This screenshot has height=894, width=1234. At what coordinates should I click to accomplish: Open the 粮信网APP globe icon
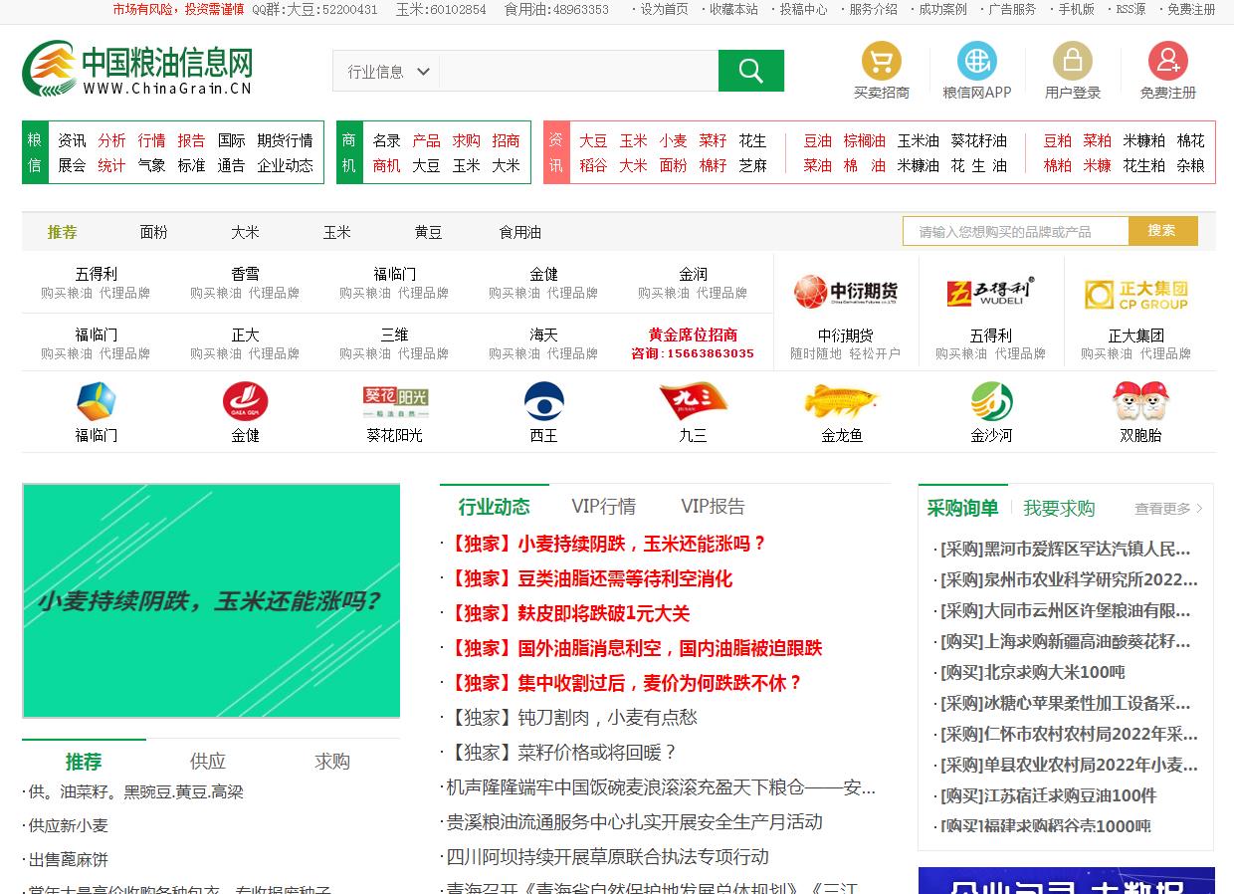click(977, 61)
